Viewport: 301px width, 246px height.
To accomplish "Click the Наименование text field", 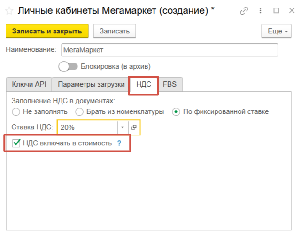I will click(169, 49).
